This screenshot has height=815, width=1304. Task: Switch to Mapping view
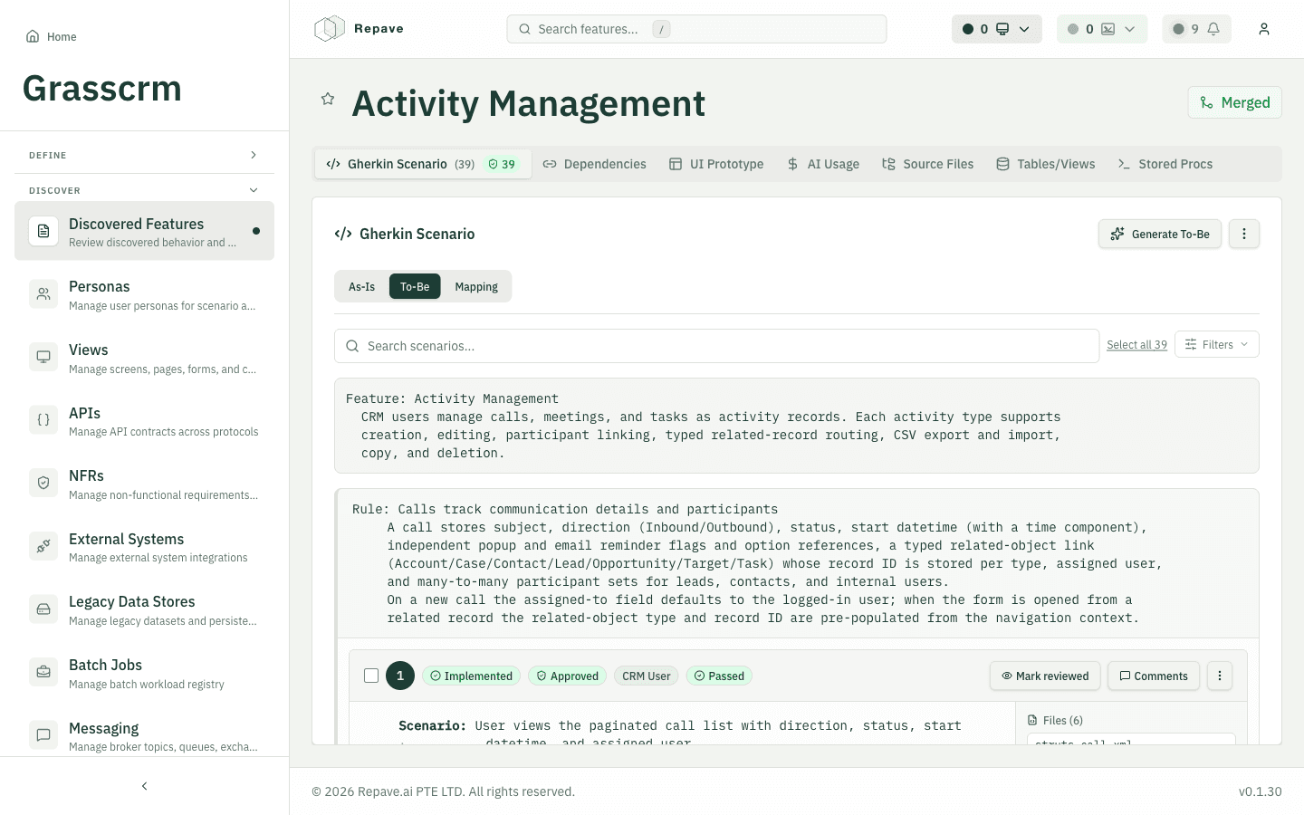coord(476,286)
